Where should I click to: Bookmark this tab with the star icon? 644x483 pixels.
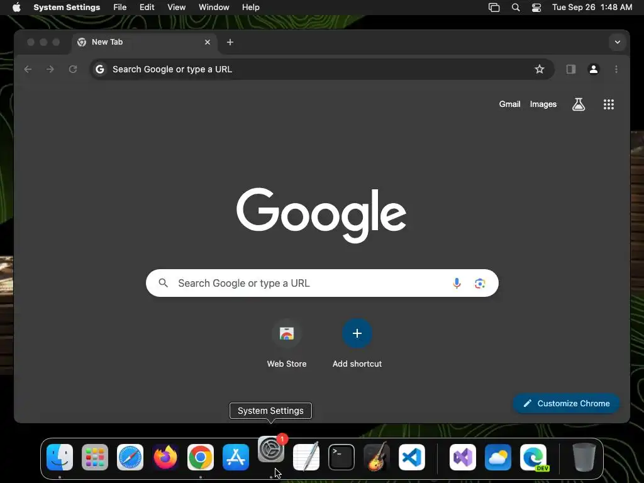tap(539, 69)
